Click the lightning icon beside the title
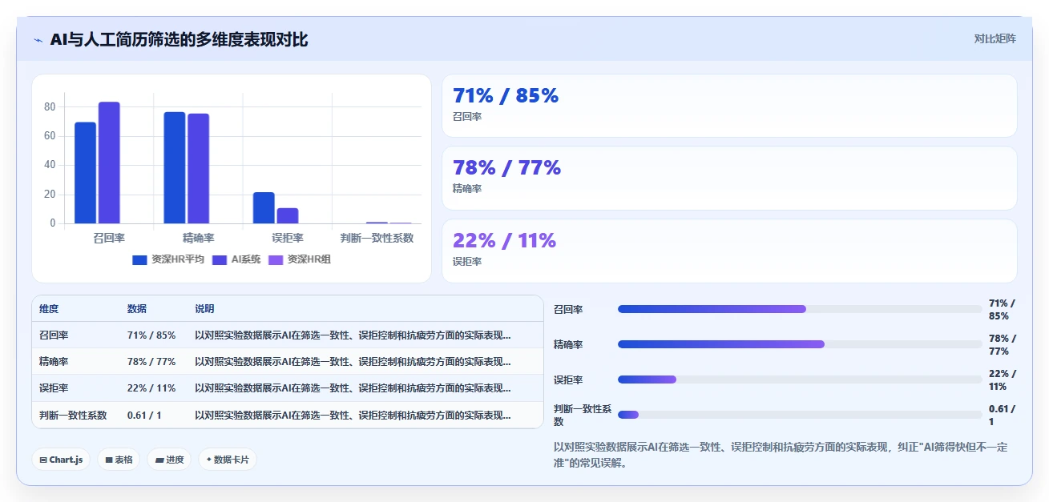 coord(38,40)
